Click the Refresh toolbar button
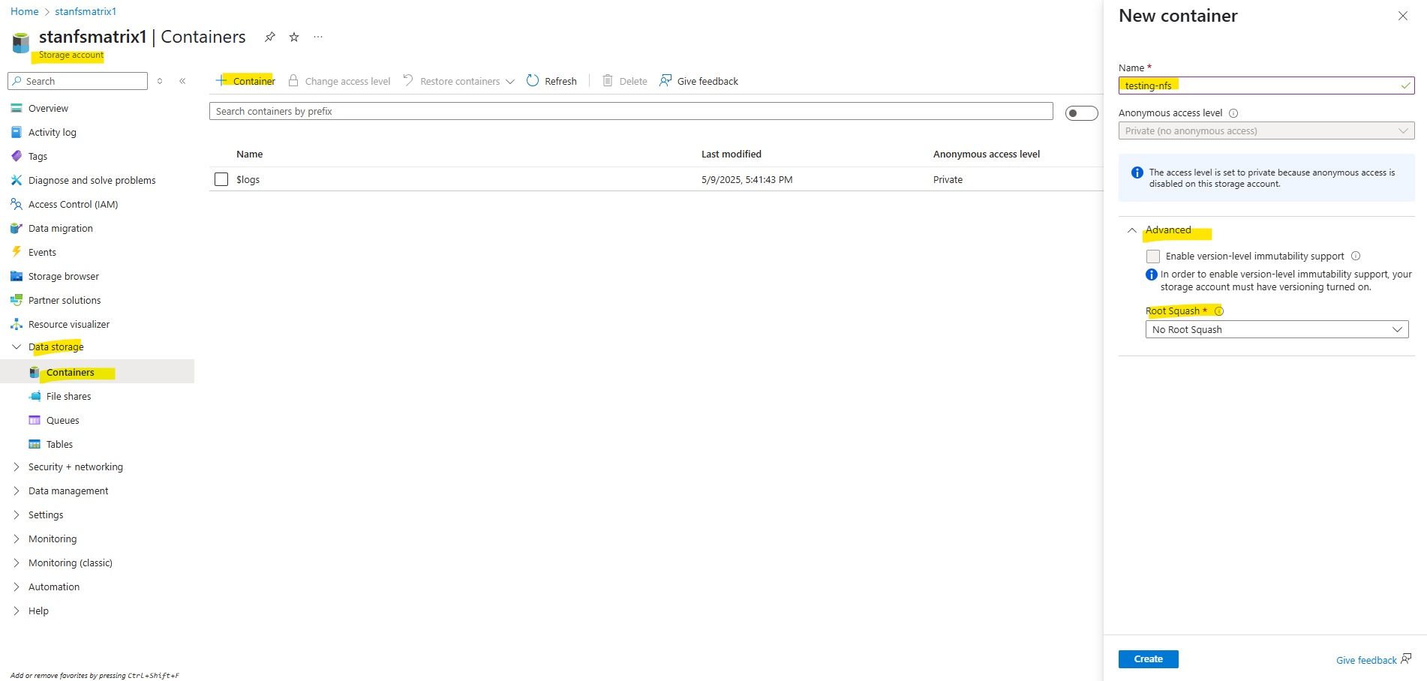The width and height of the screenshot is (1427, 681). point(551,81)
